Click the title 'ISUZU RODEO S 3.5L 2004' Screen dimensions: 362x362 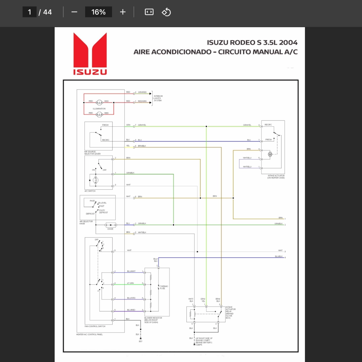pos(252,43)
